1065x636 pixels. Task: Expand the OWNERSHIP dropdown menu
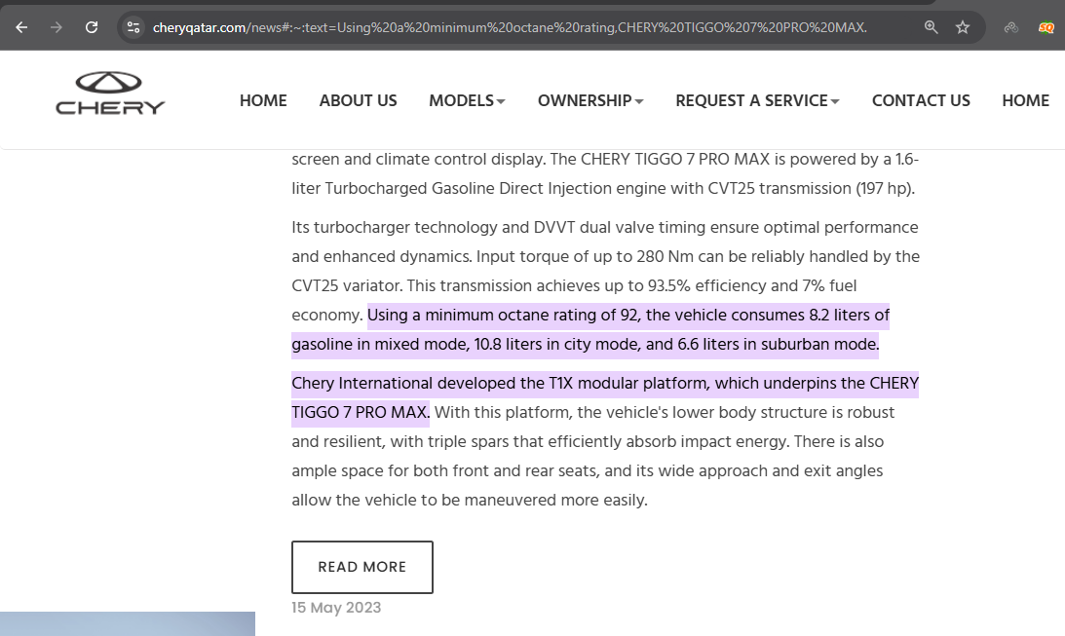pyautogui.click(x=590, y=100)
